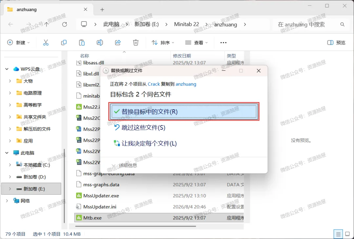The width and height of the screenshot is (354, 239).
Task: Click the libsass.dll file icon
Action: (79, 63)
